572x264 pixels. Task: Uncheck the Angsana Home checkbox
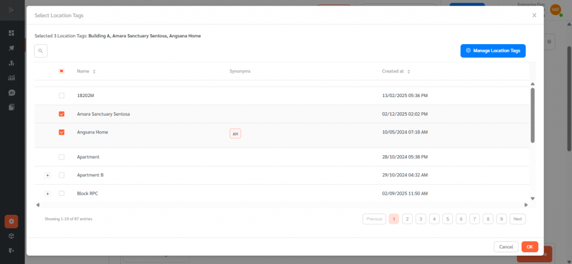[61, 132]
